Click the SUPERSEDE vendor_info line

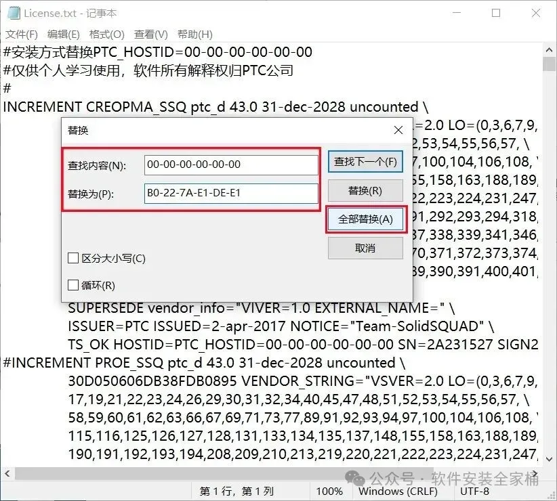point(261,307)
